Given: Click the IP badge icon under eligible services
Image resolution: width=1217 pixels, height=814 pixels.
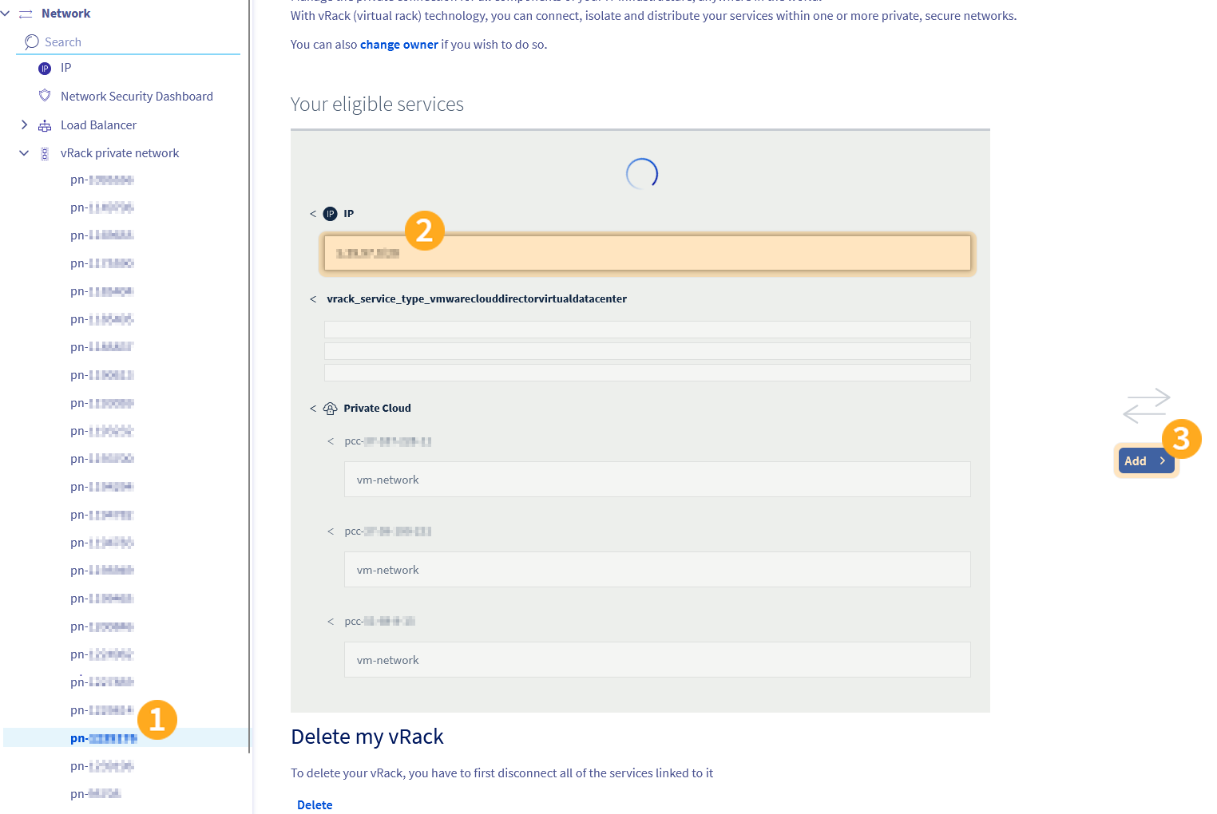Looking at the screenshot, I should [330, 213].
